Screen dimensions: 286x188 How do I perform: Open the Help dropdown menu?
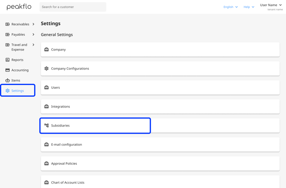coord(249,7)
